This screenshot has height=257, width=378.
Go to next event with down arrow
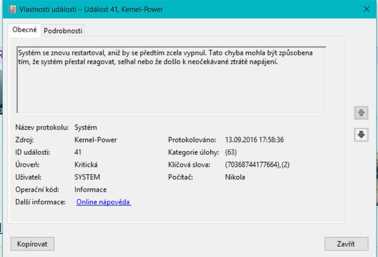361,134
